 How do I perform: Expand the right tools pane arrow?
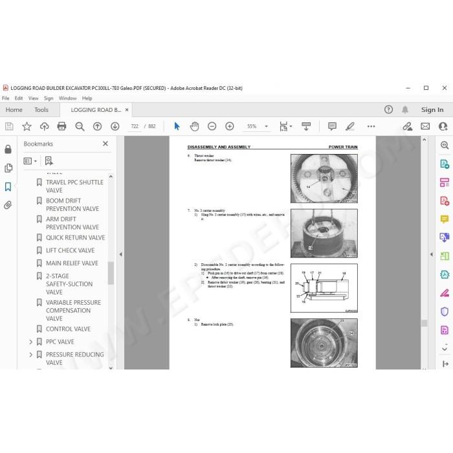point(445,364)
